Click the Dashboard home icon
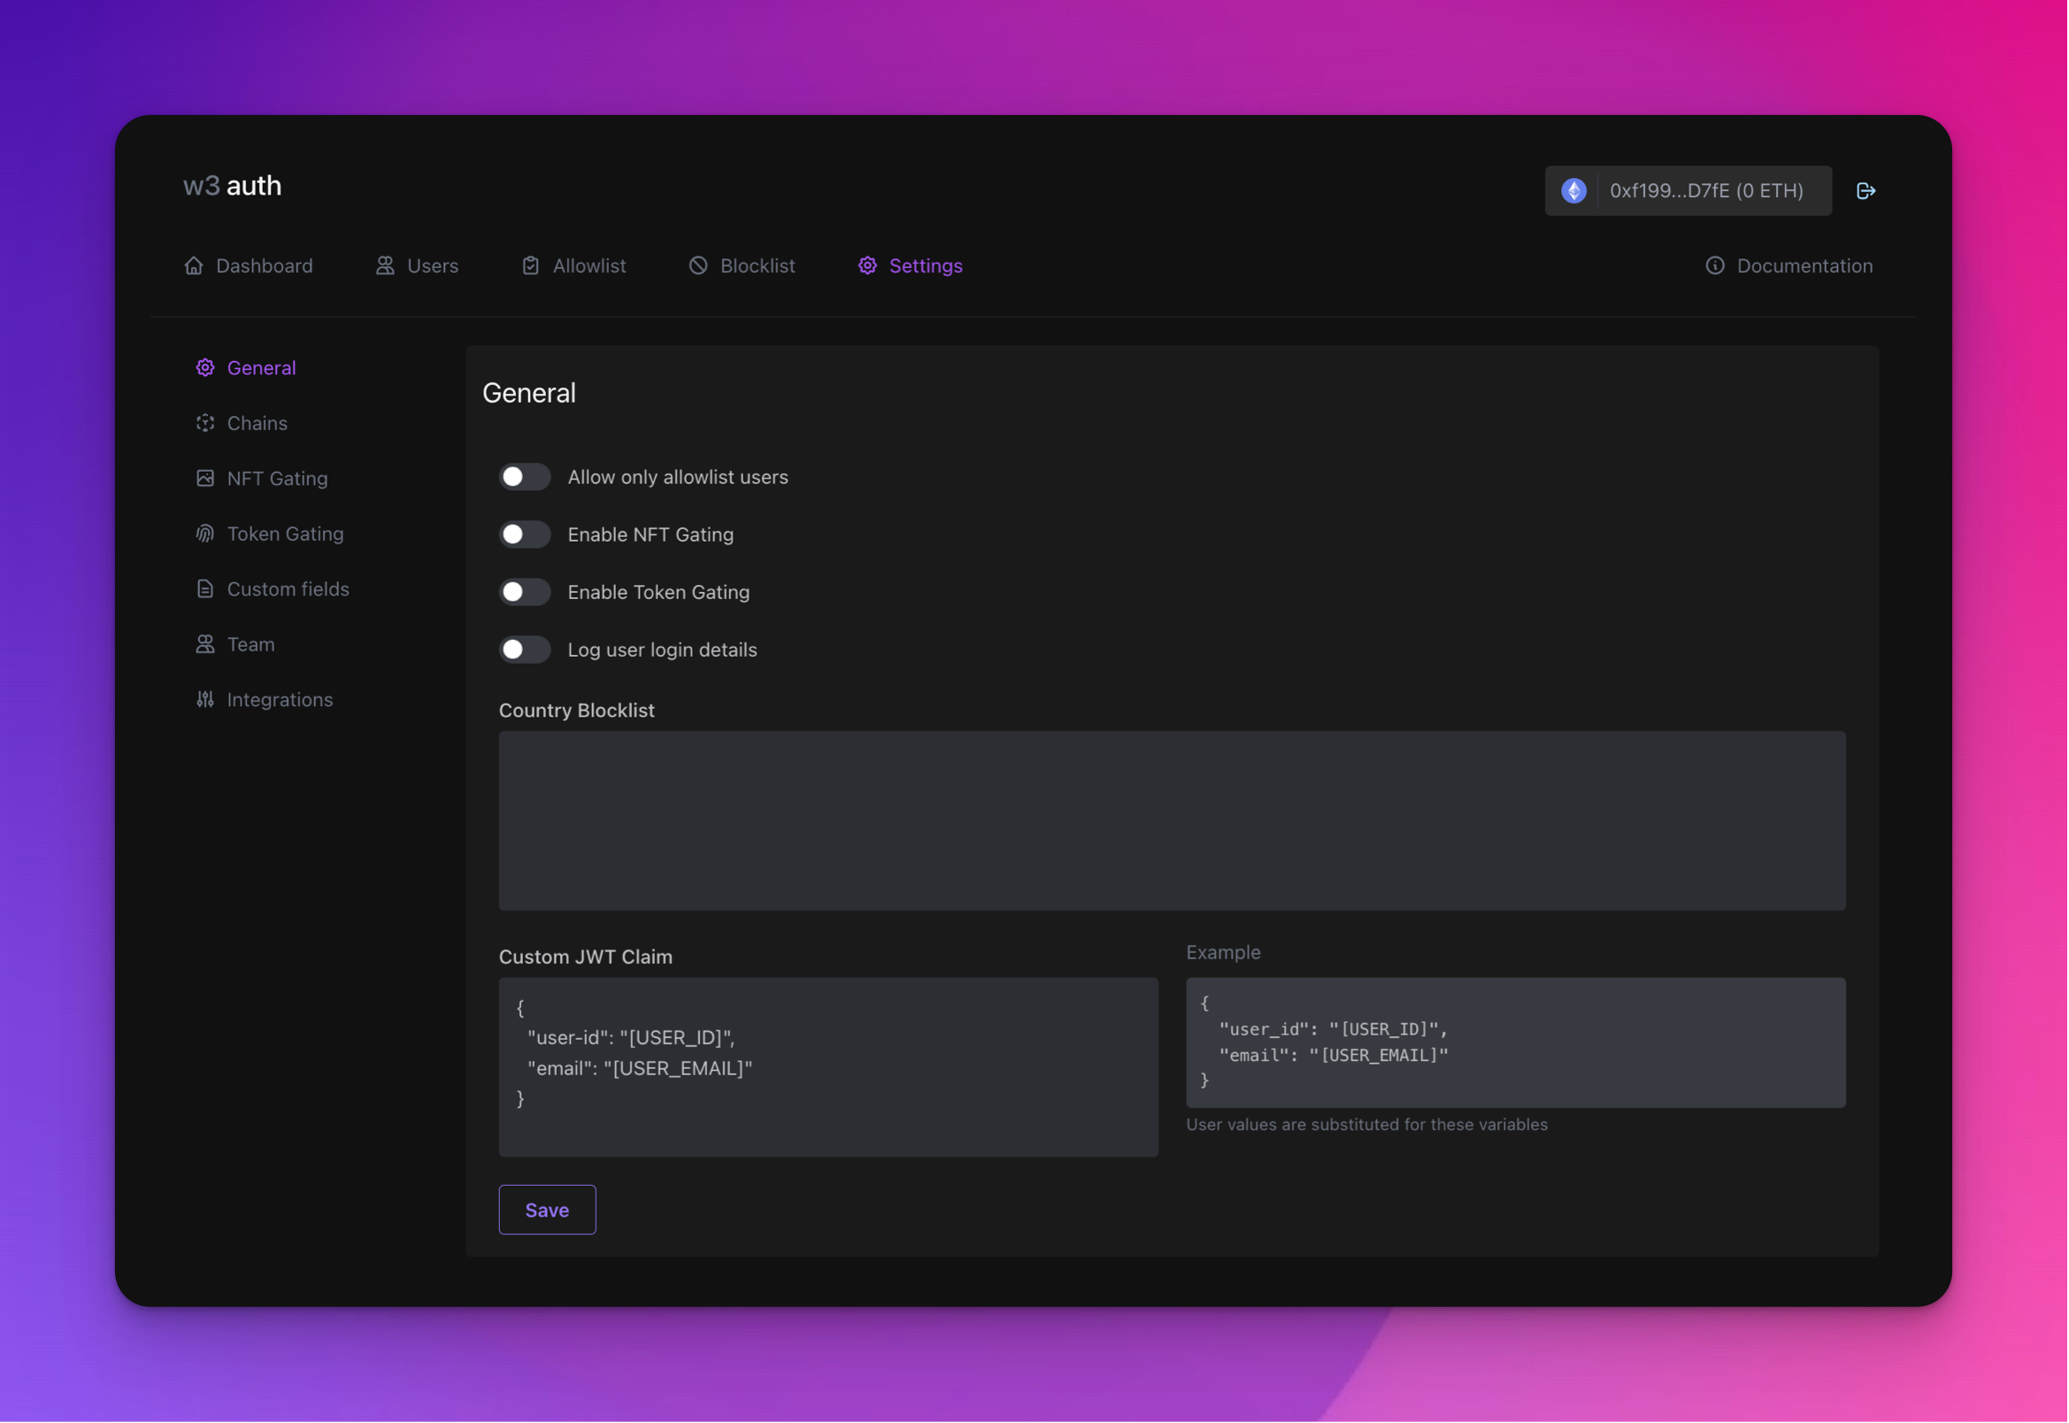Image resolution: width=2069 pixels, height=1423 pixels. 194,265
